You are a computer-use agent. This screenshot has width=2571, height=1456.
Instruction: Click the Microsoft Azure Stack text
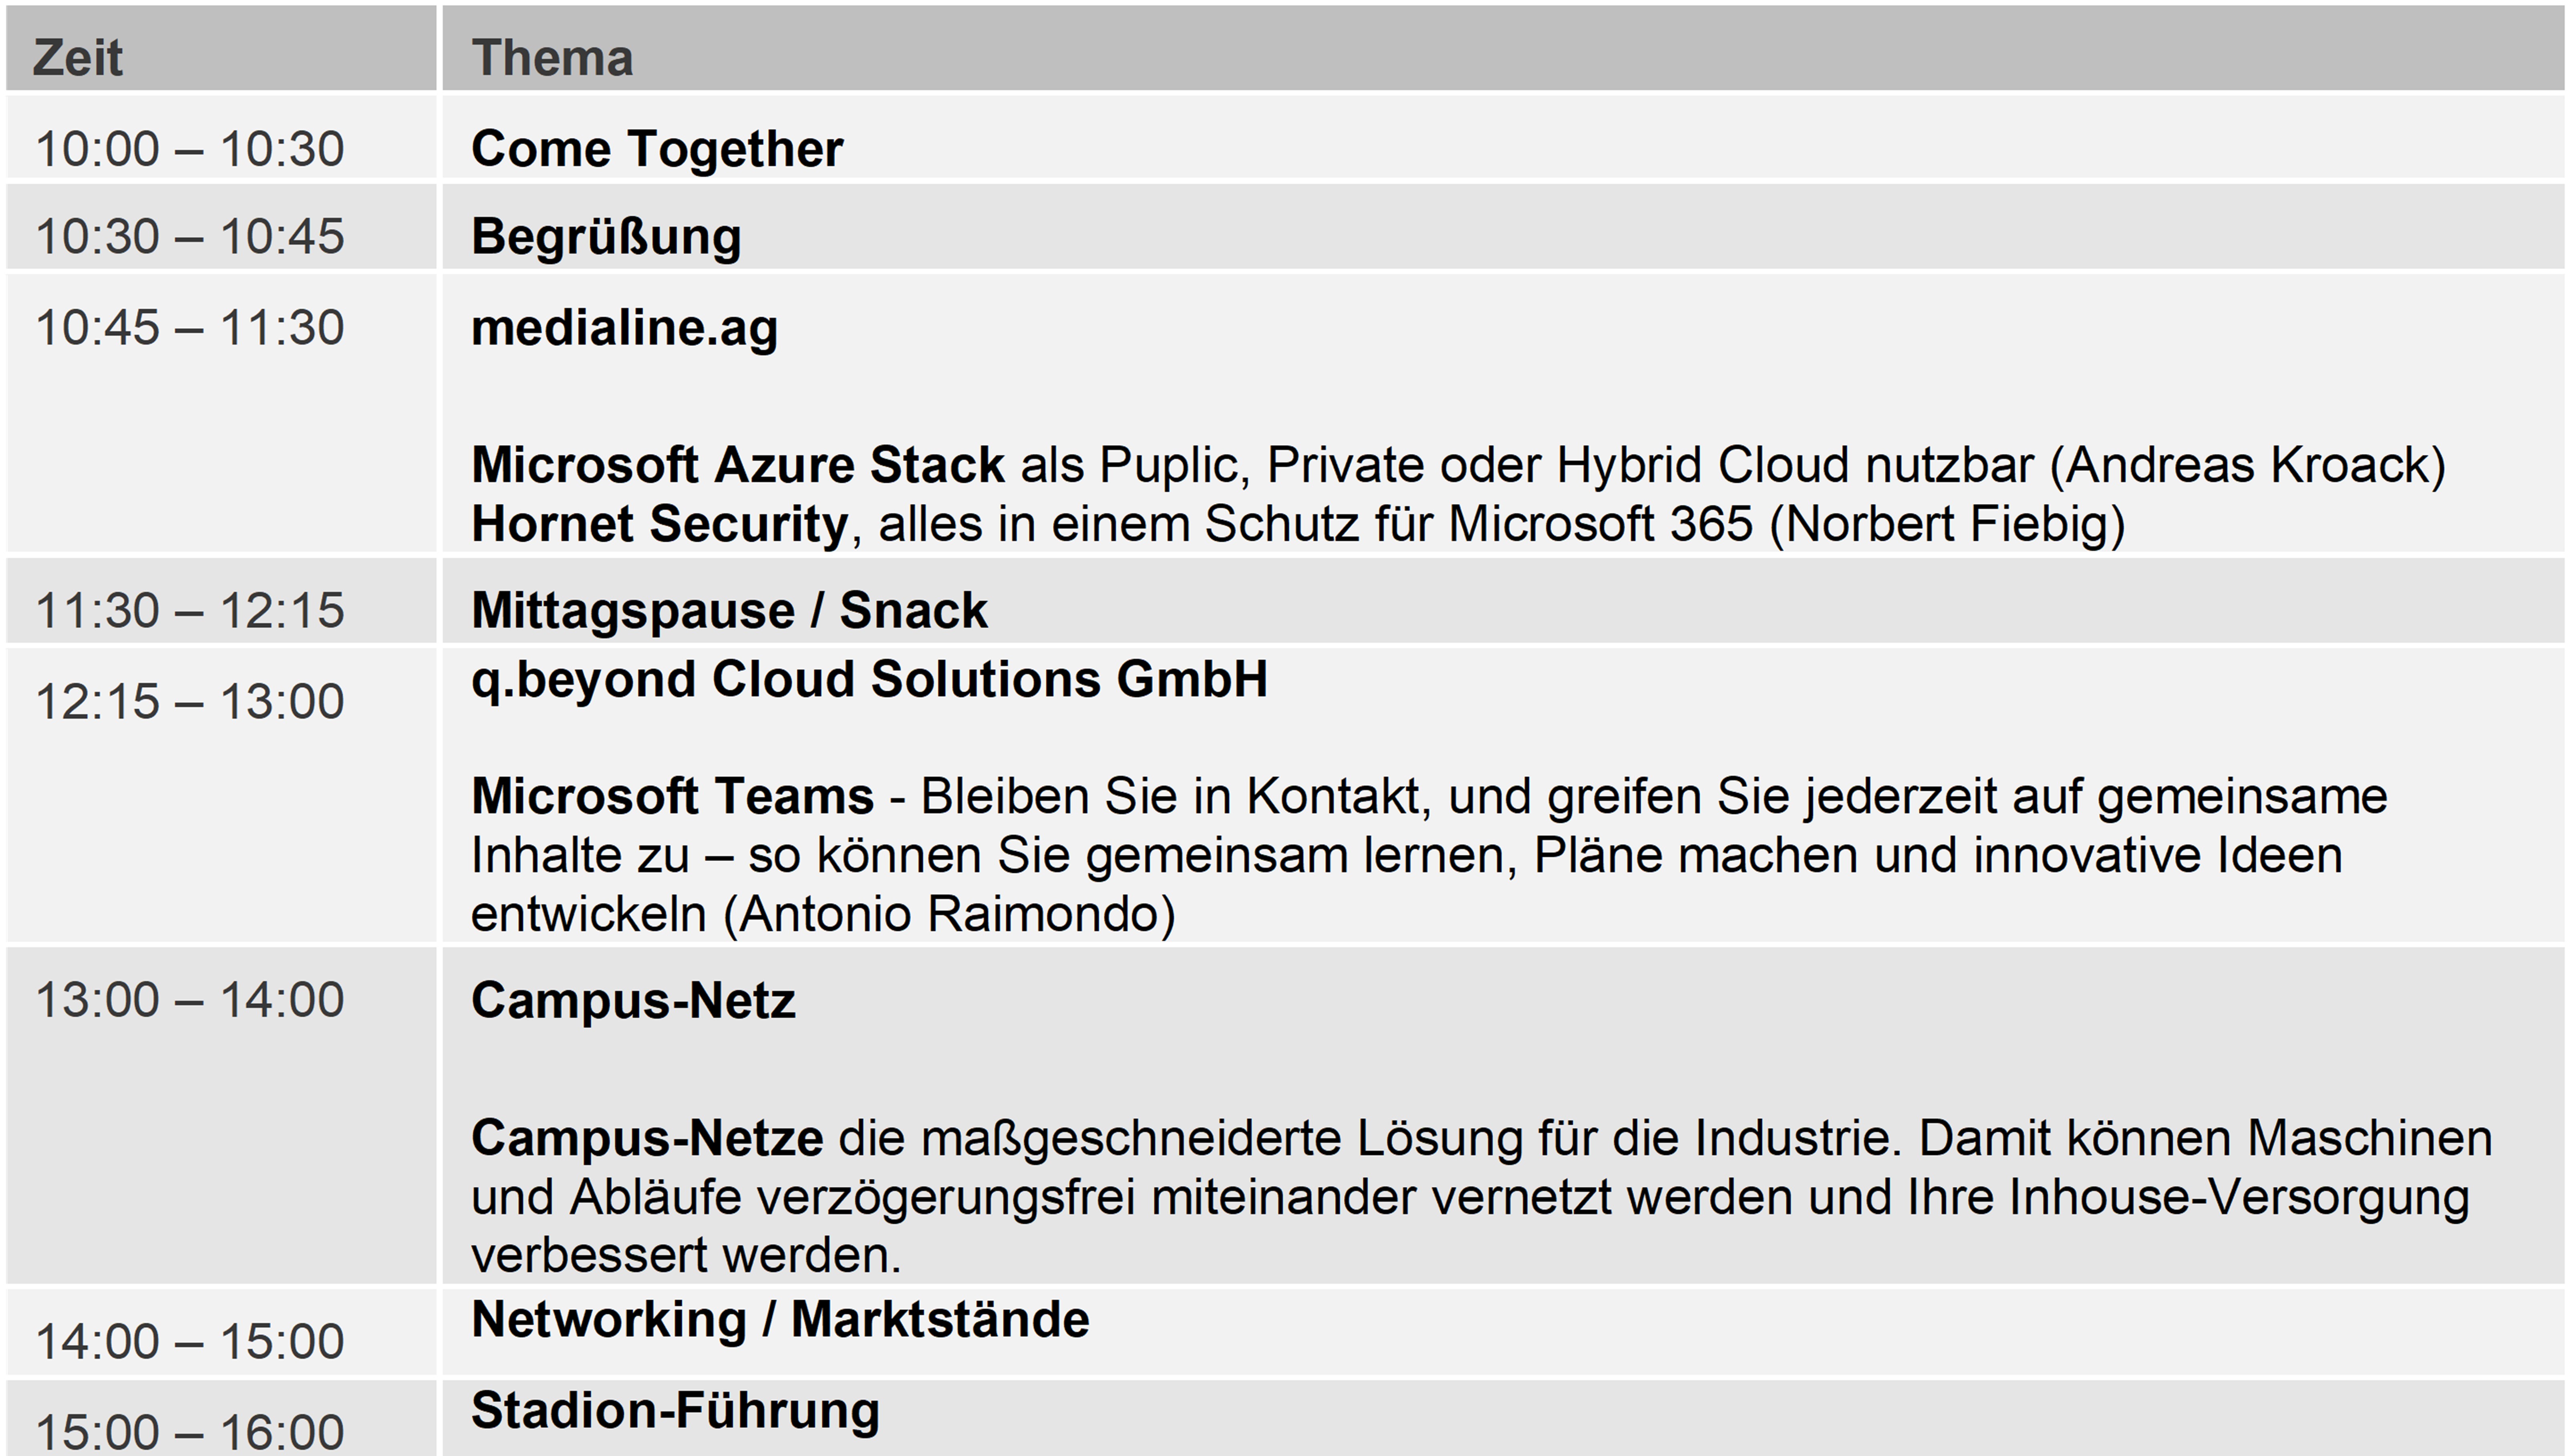pyautogui.click(x=737, y=465)
